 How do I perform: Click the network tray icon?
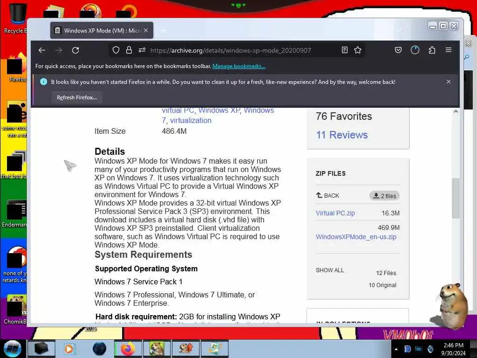pos(419,349)
